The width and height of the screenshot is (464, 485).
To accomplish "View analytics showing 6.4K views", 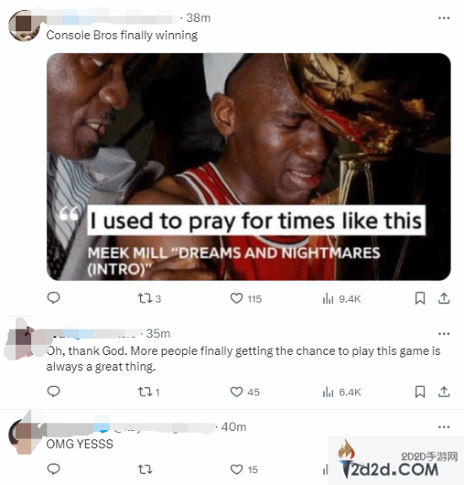I will coord(342,392).
